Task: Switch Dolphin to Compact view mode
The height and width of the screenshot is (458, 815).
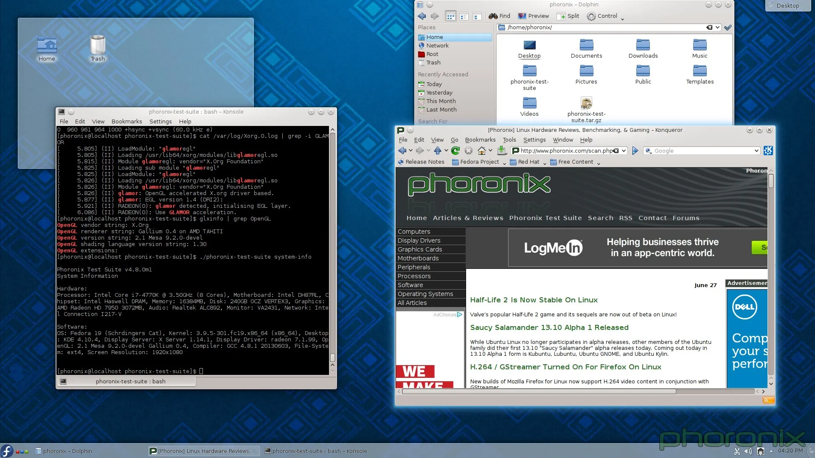Action: (x=464, y=16)
